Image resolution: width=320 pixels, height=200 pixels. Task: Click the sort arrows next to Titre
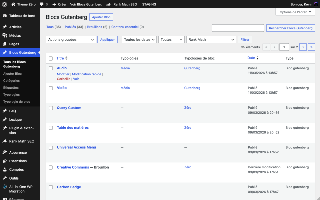click(66, 58)
